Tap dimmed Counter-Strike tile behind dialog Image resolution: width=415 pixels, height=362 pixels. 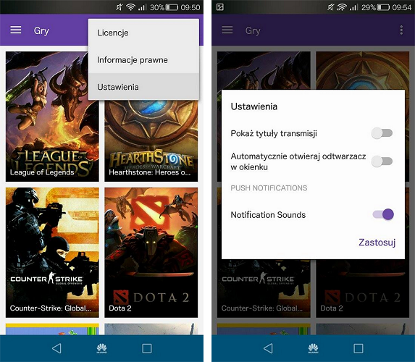(x=264, y=288)
